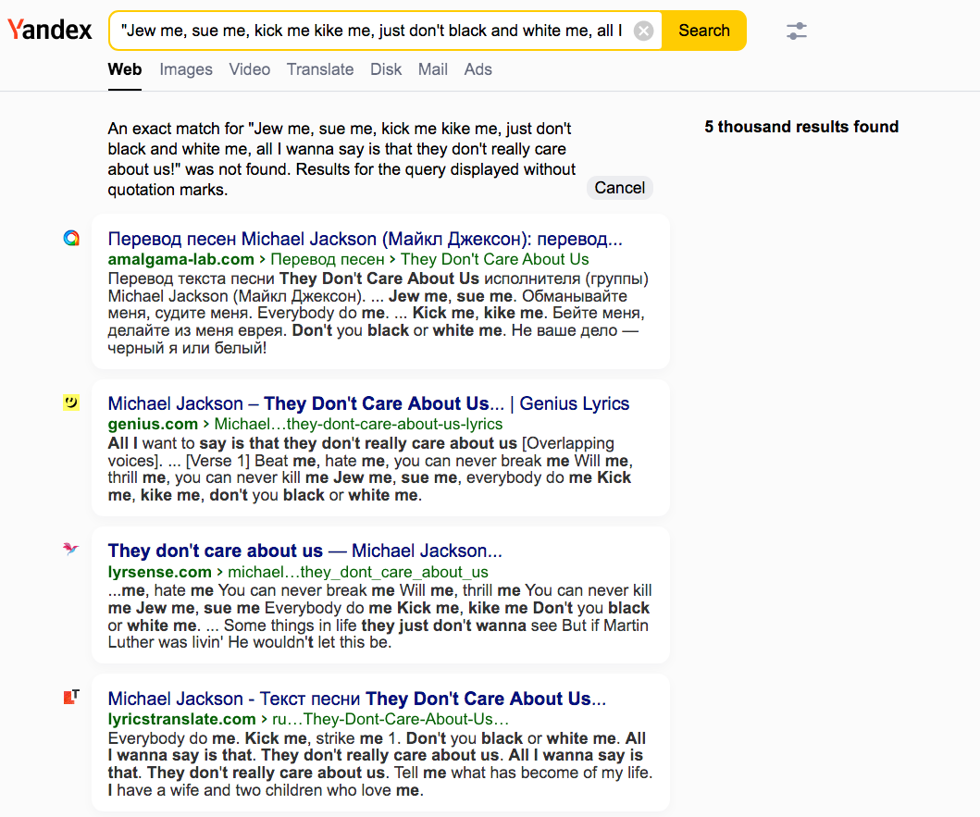Open the Disk tab

coord(386,69)
